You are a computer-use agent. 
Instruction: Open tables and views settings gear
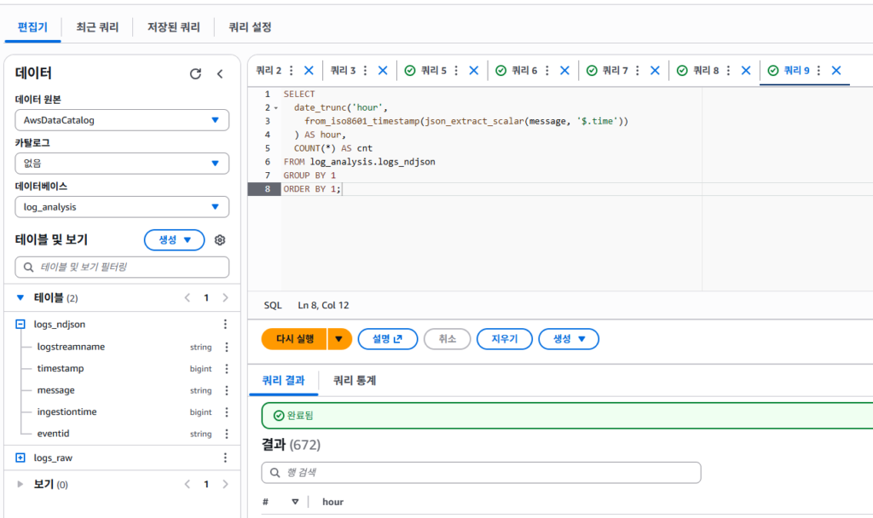point(219,240)
